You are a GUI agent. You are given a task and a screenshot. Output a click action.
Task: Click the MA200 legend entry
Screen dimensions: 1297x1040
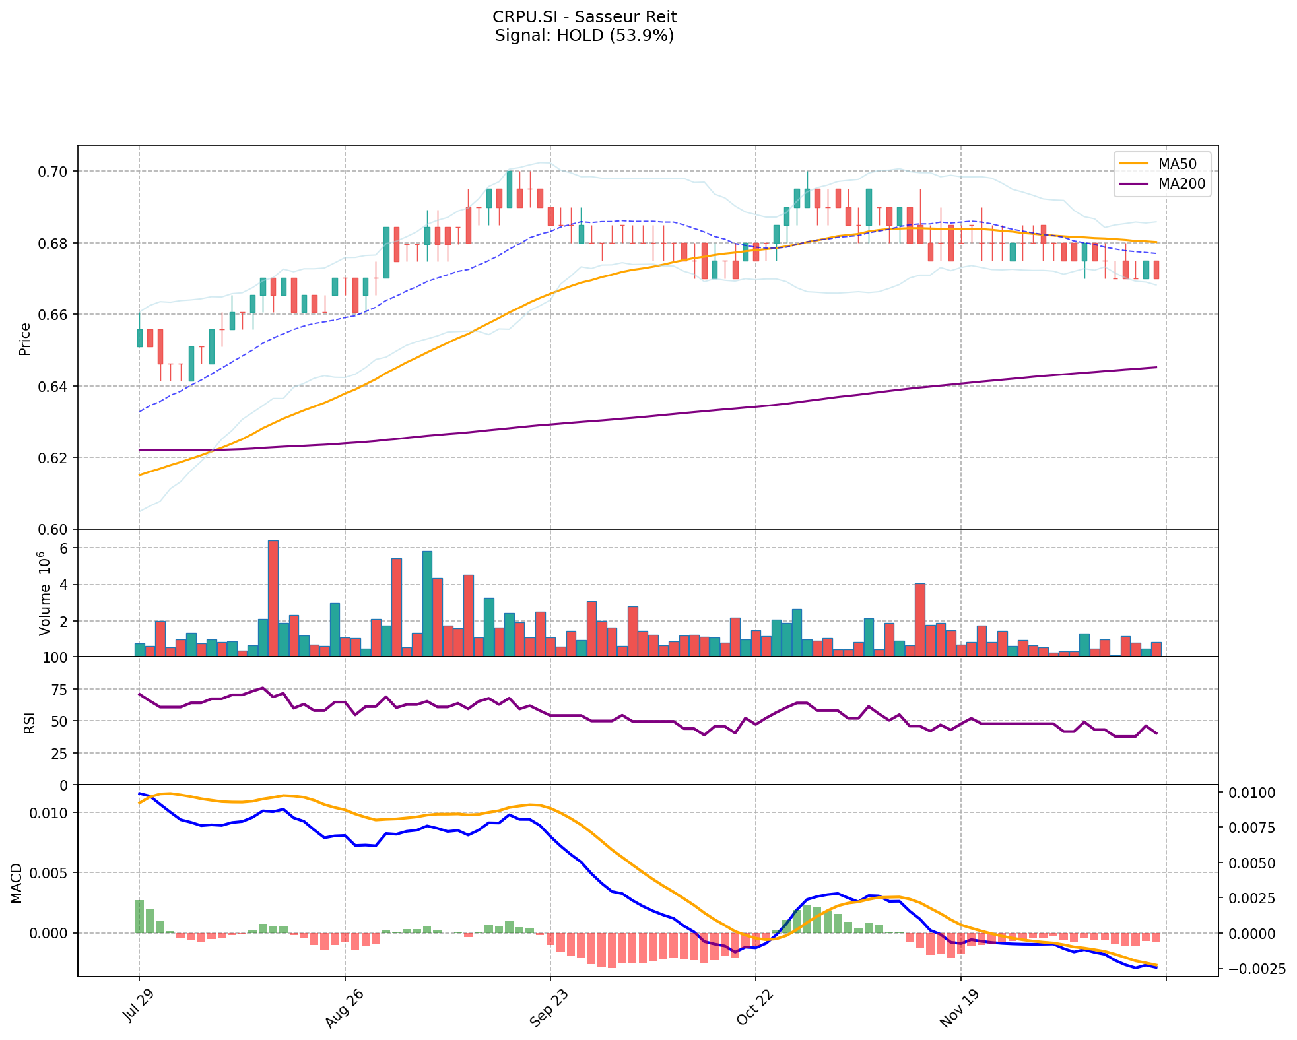1181,184
